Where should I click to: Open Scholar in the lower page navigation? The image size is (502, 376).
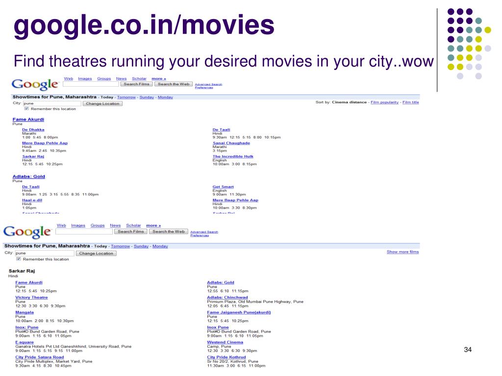pyautogui.click(x=133, y=225)
